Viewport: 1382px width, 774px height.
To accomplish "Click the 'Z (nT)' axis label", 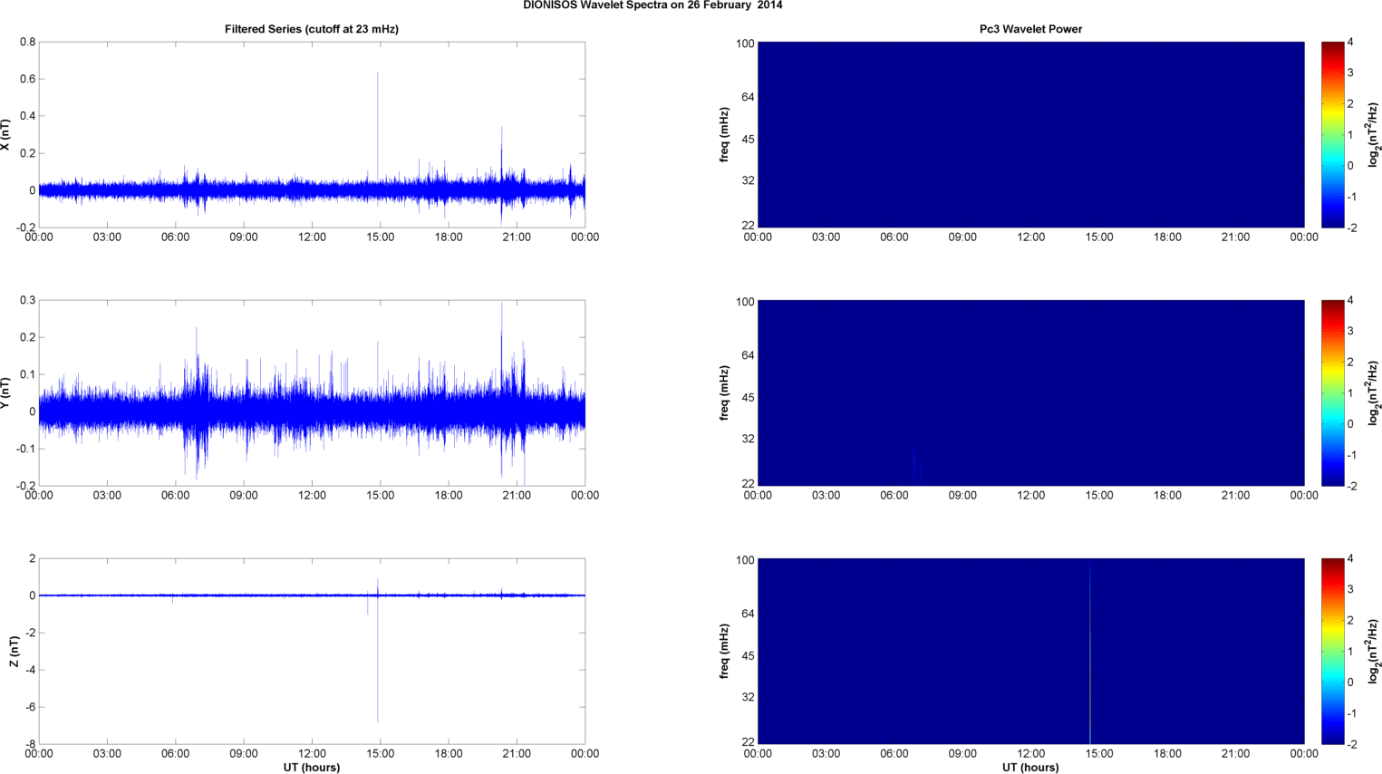I will coord(14,652).
